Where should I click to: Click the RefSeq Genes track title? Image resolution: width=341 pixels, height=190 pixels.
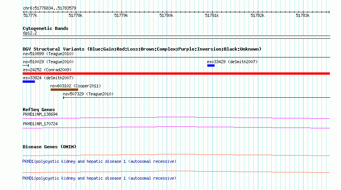(39, 110)
